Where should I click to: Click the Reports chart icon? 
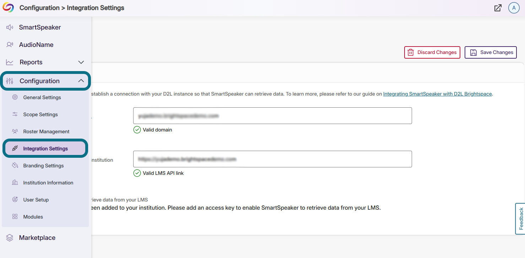(x=10, y=62)
